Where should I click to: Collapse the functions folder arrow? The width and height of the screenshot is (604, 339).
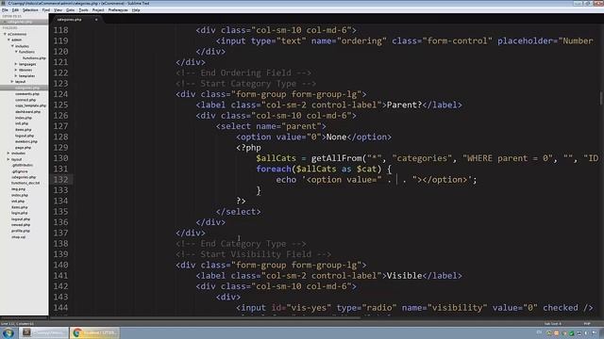click(16, 52)
